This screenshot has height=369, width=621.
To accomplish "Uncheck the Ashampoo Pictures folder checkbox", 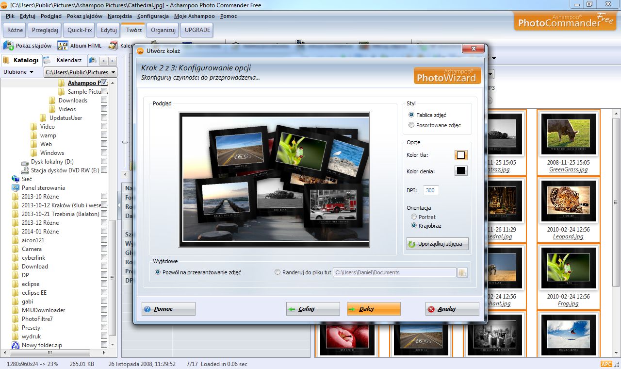I will coord(104,83).
